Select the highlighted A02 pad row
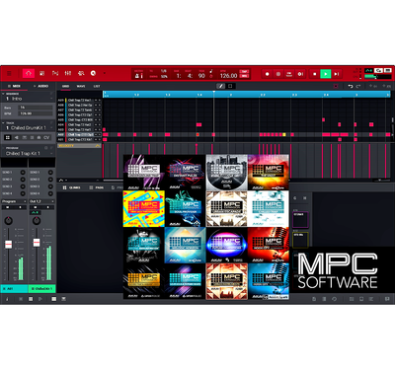Screen dimensions: 395x370 point(79,134)
